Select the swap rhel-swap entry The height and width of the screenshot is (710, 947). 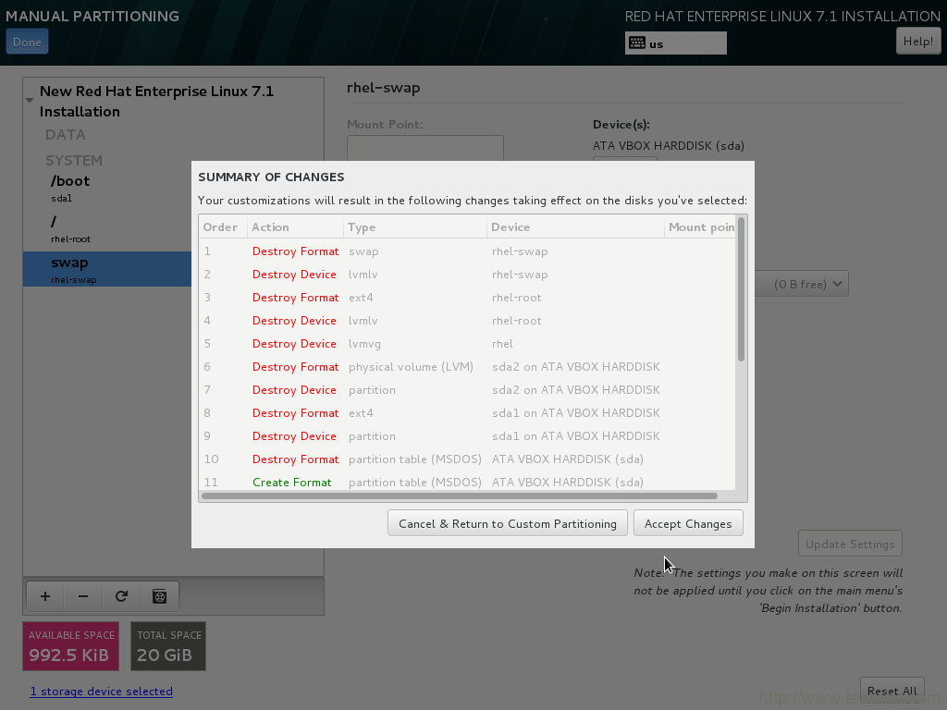(x=107, y=269)
